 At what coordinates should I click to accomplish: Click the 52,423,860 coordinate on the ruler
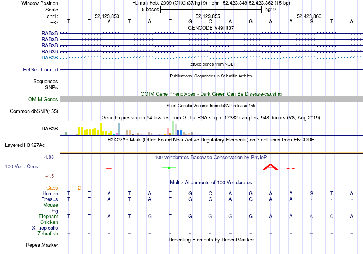pyautogui.click(x=309, y=16)
